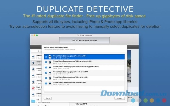The image size is (170, 106).
Task: Click the drive- sidebar item's QuickTime icon
Action: 33,94
